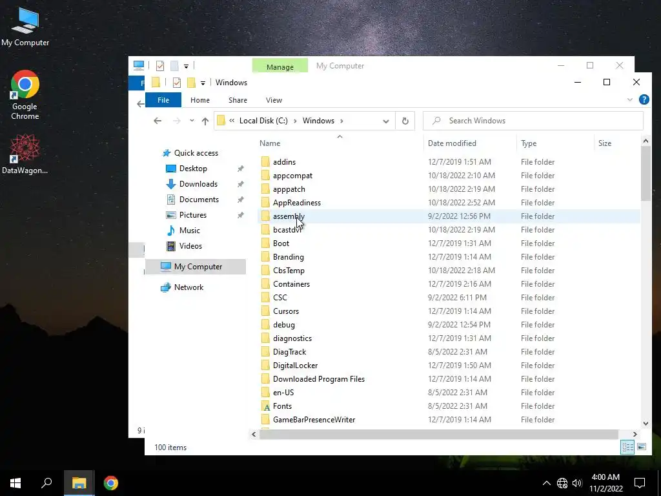Launch Google Chrome desktop shortcut

(25, 94)
